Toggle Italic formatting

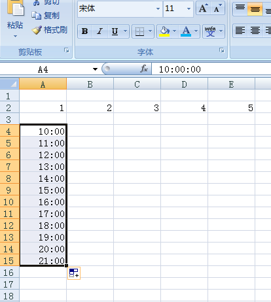tap(100, 31)
